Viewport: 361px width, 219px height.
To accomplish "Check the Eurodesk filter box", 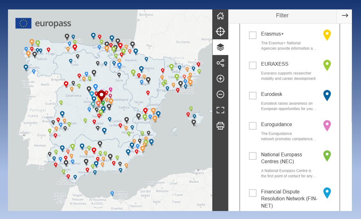I will click(x=252, y=96).
